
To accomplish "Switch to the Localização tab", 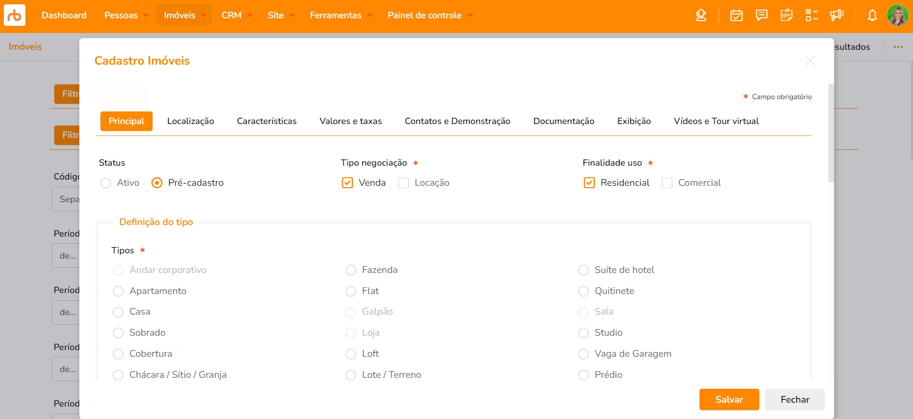I will tap(190, 121).
